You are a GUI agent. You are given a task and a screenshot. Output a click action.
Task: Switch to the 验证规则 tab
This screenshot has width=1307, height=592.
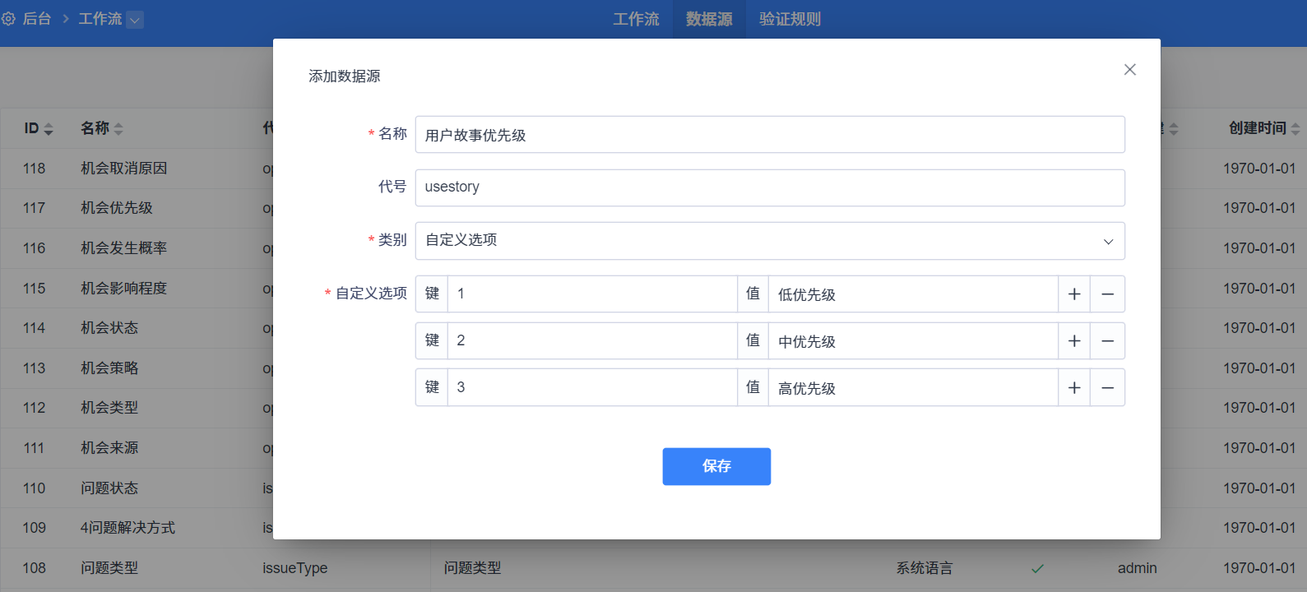point(790,19)
